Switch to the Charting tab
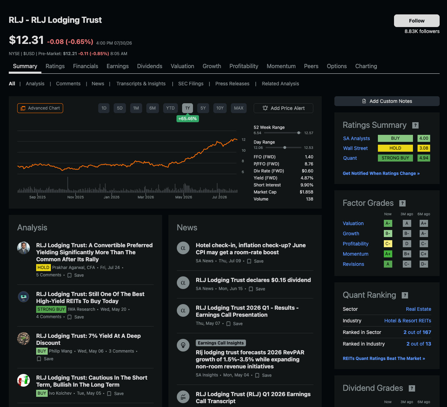The image size is (447, 407). coord(366,66)
